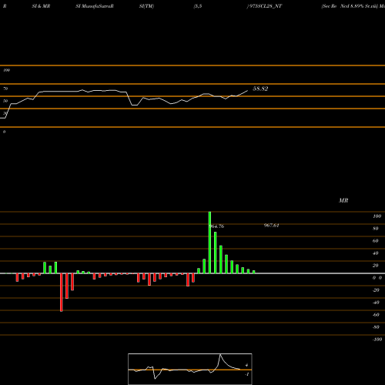Click the SI(TM) header text
Screen dimensions: 385x385
tap(146, 6)
